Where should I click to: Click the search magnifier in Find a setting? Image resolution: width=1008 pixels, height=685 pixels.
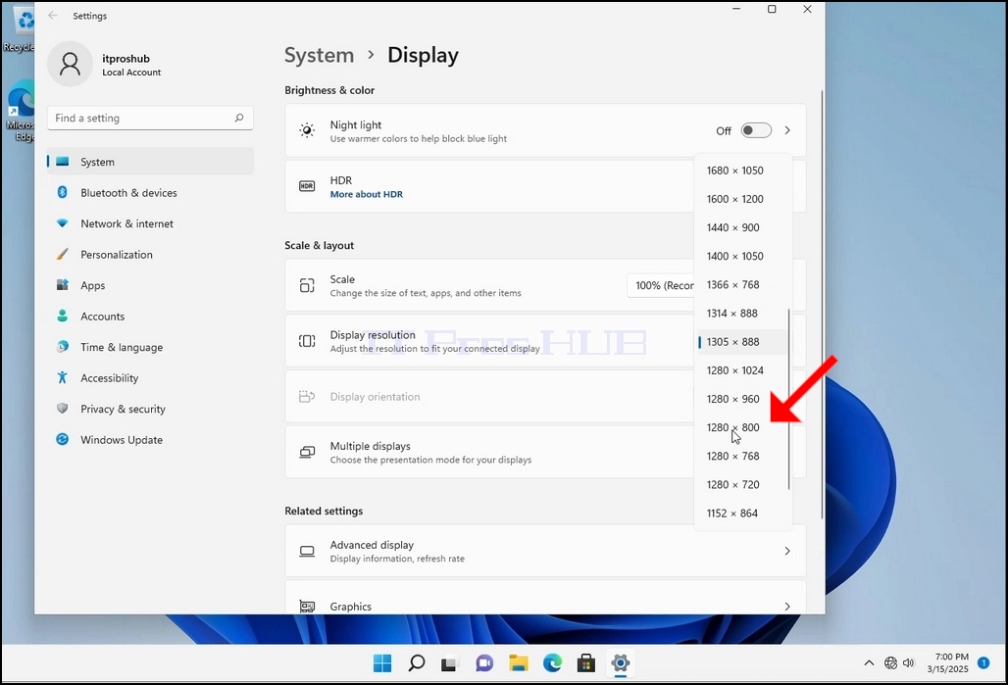239,118
